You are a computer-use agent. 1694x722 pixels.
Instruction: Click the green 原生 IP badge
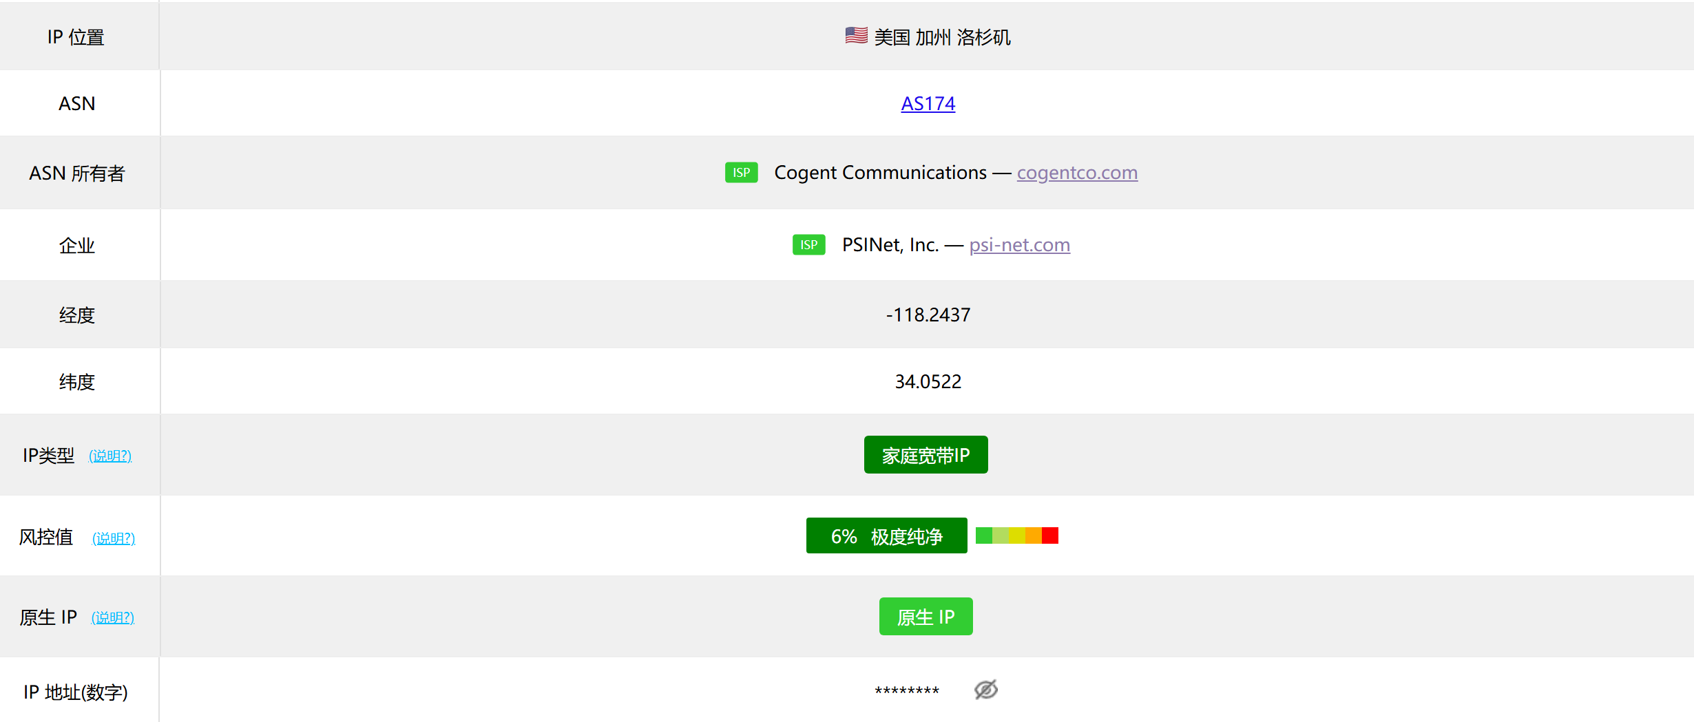point(926,616)
